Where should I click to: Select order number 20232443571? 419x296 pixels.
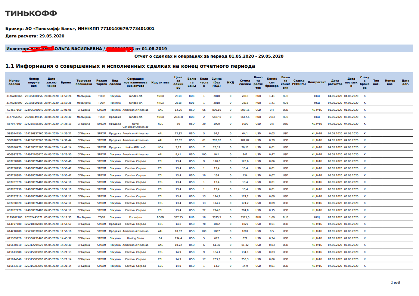tap(34, 217)
